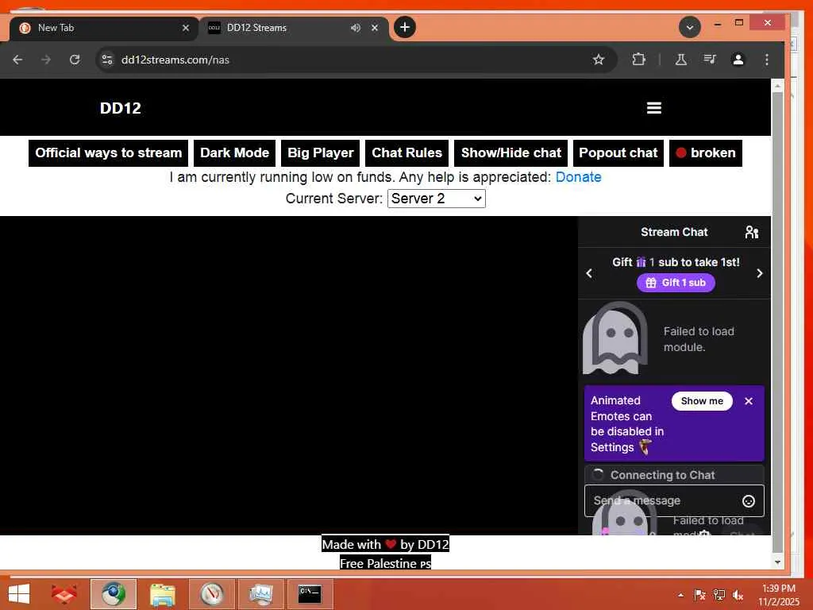Open the compass gauge taskbar app

tap(211, 594)
